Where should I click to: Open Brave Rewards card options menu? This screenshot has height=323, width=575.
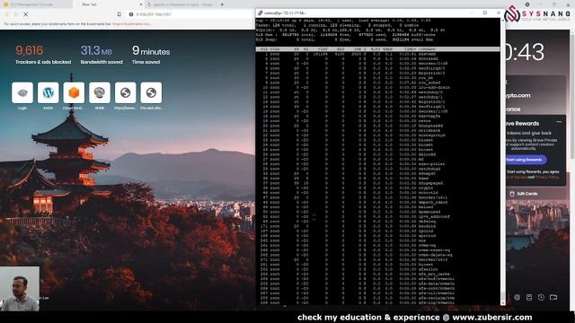[x=559, y=122]
